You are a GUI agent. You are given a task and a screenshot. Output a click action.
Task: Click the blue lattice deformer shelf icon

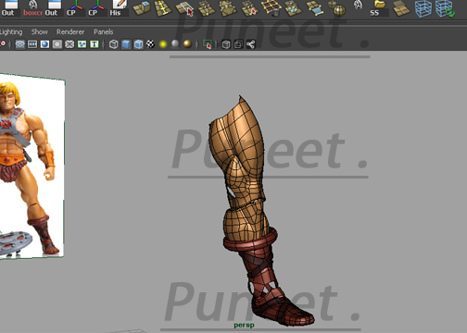[x=423, y=8]
